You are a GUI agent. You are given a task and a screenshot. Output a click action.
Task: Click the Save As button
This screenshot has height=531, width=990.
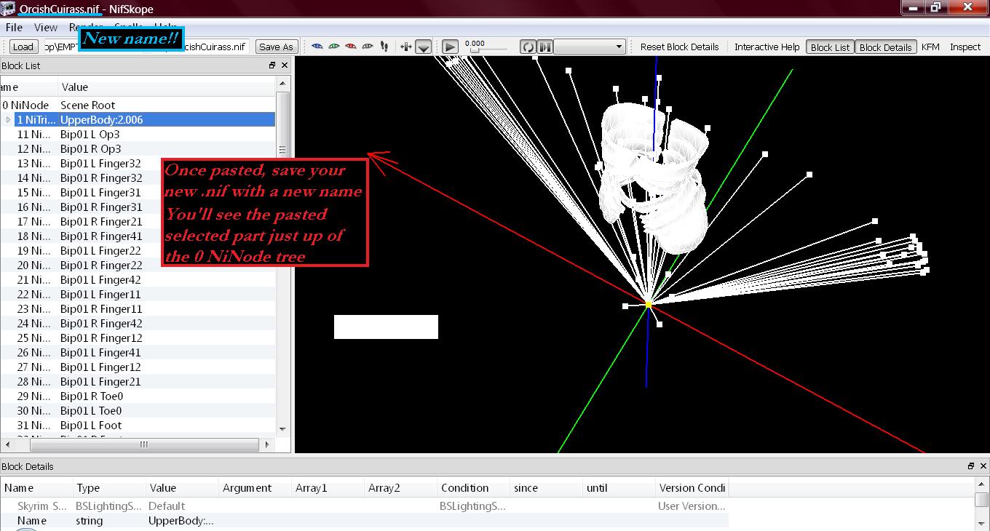click(x=275, y=47)
